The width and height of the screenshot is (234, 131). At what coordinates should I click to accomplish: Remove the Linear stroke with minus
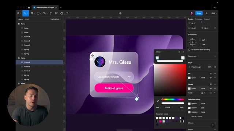coord(215,88)
